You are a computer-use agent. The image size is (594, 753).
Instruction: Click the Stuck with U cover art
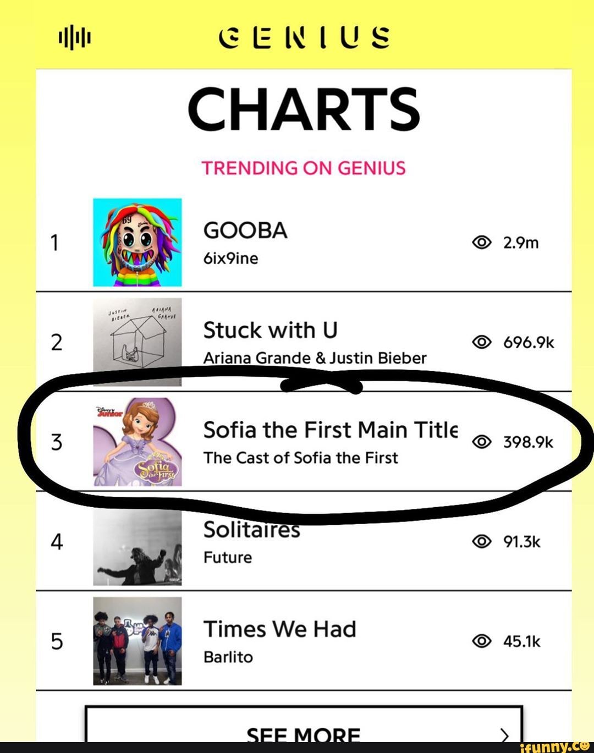click(138, 342)
